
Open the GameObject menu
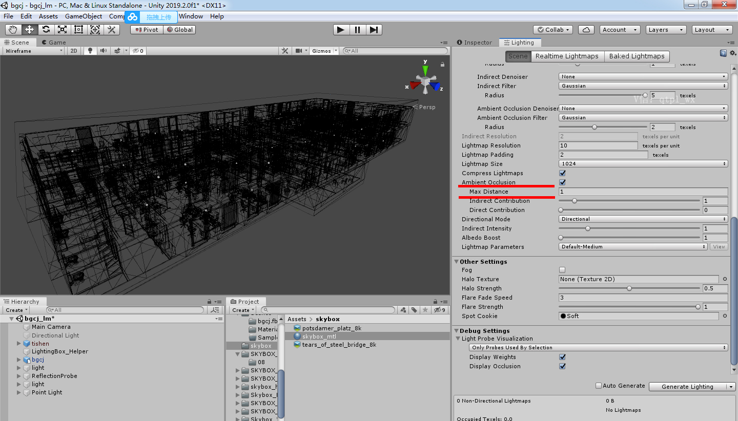point(84,16)
